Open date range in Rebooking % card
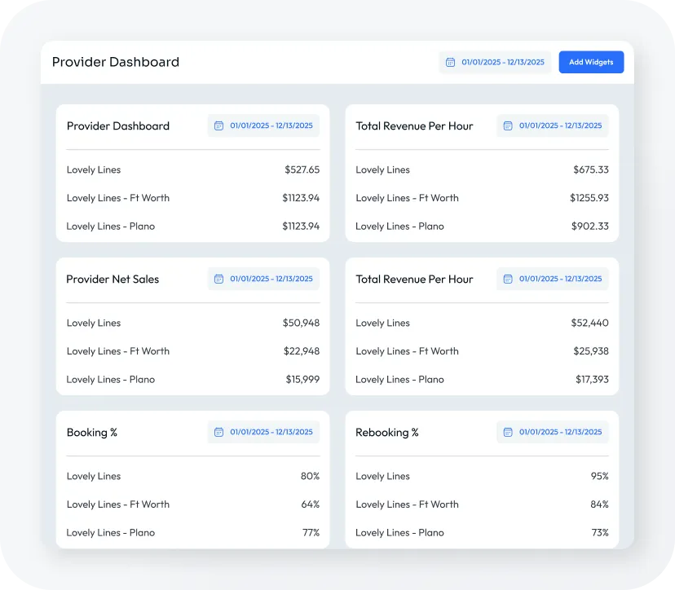This screenshot has width=675, height=590. 554,432
